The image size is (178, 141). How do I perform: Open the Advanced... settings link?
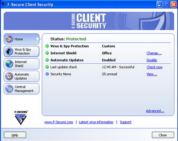tap(155, 111)
